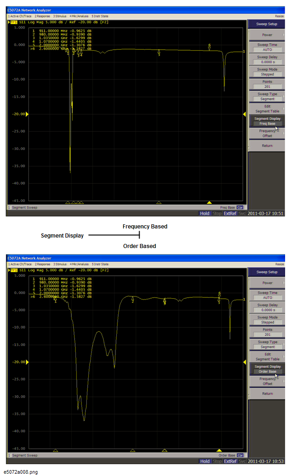Toggle Sweep Mode Stepped in Freq Base window
291x476 pixels.
pyautogui.click(x=267, y=72)
